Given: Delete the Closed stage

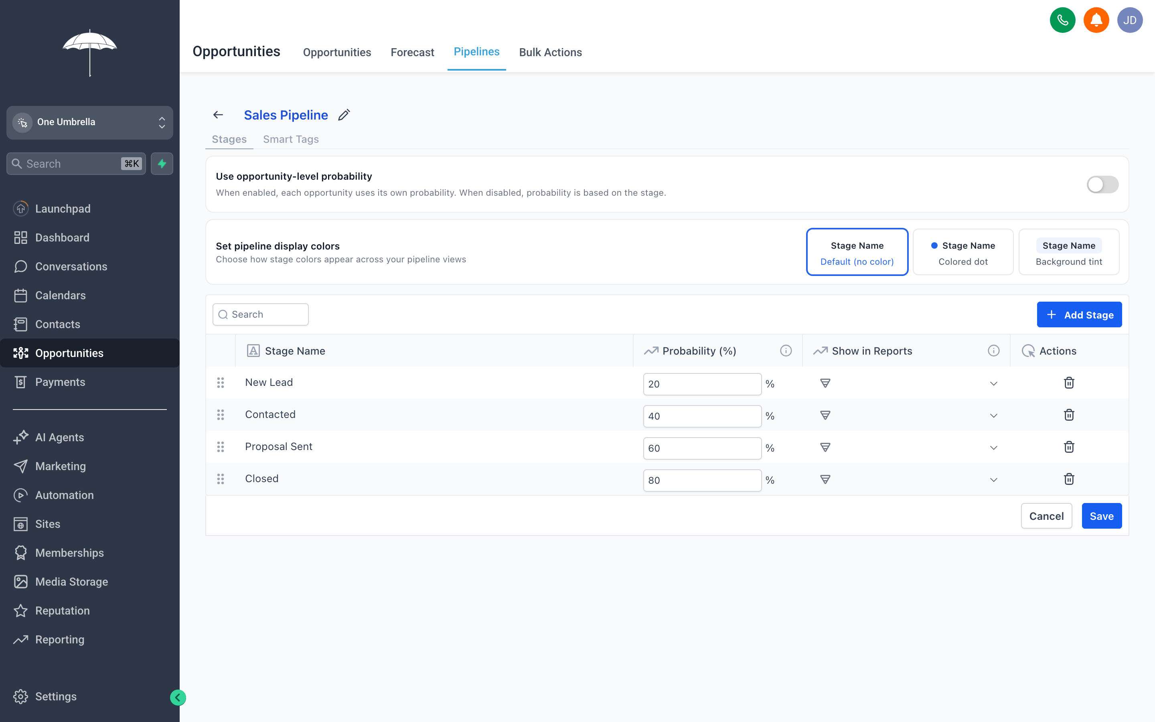Looking at the screenshot, I should (x=1069, y=479).
